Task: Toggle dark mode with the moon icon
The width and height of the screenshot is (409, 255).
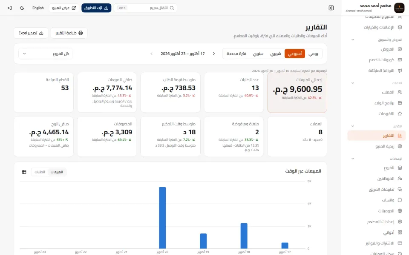Action: click(22, 8)
